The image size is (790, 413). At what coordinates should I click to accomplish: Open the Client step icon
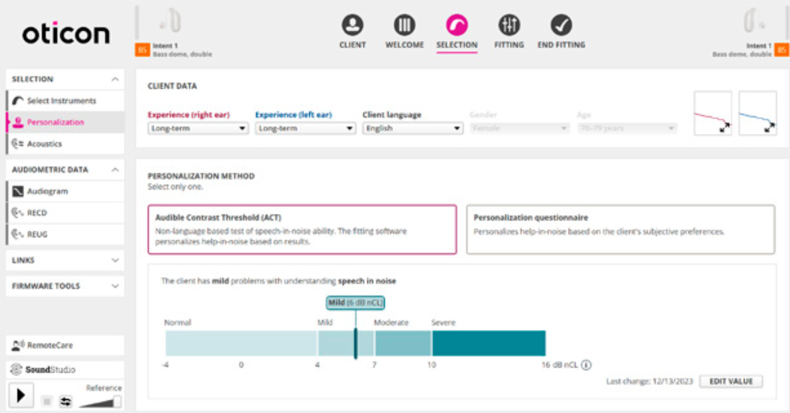click(x=352, y=25)
